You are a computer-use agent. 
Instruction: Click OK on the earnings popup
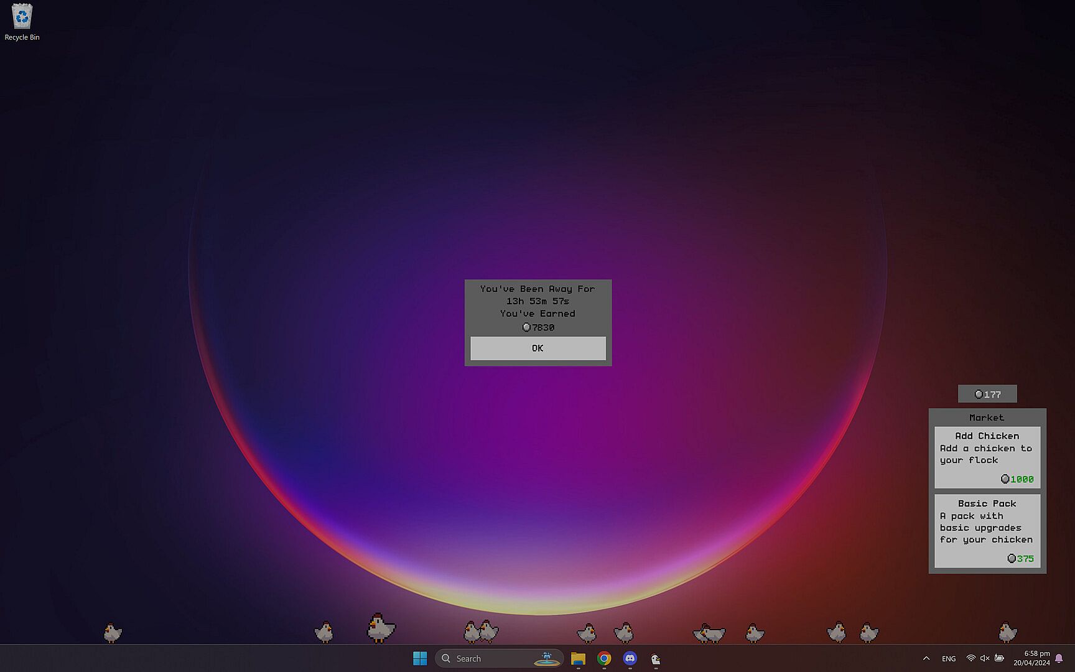tap(537, 348)
